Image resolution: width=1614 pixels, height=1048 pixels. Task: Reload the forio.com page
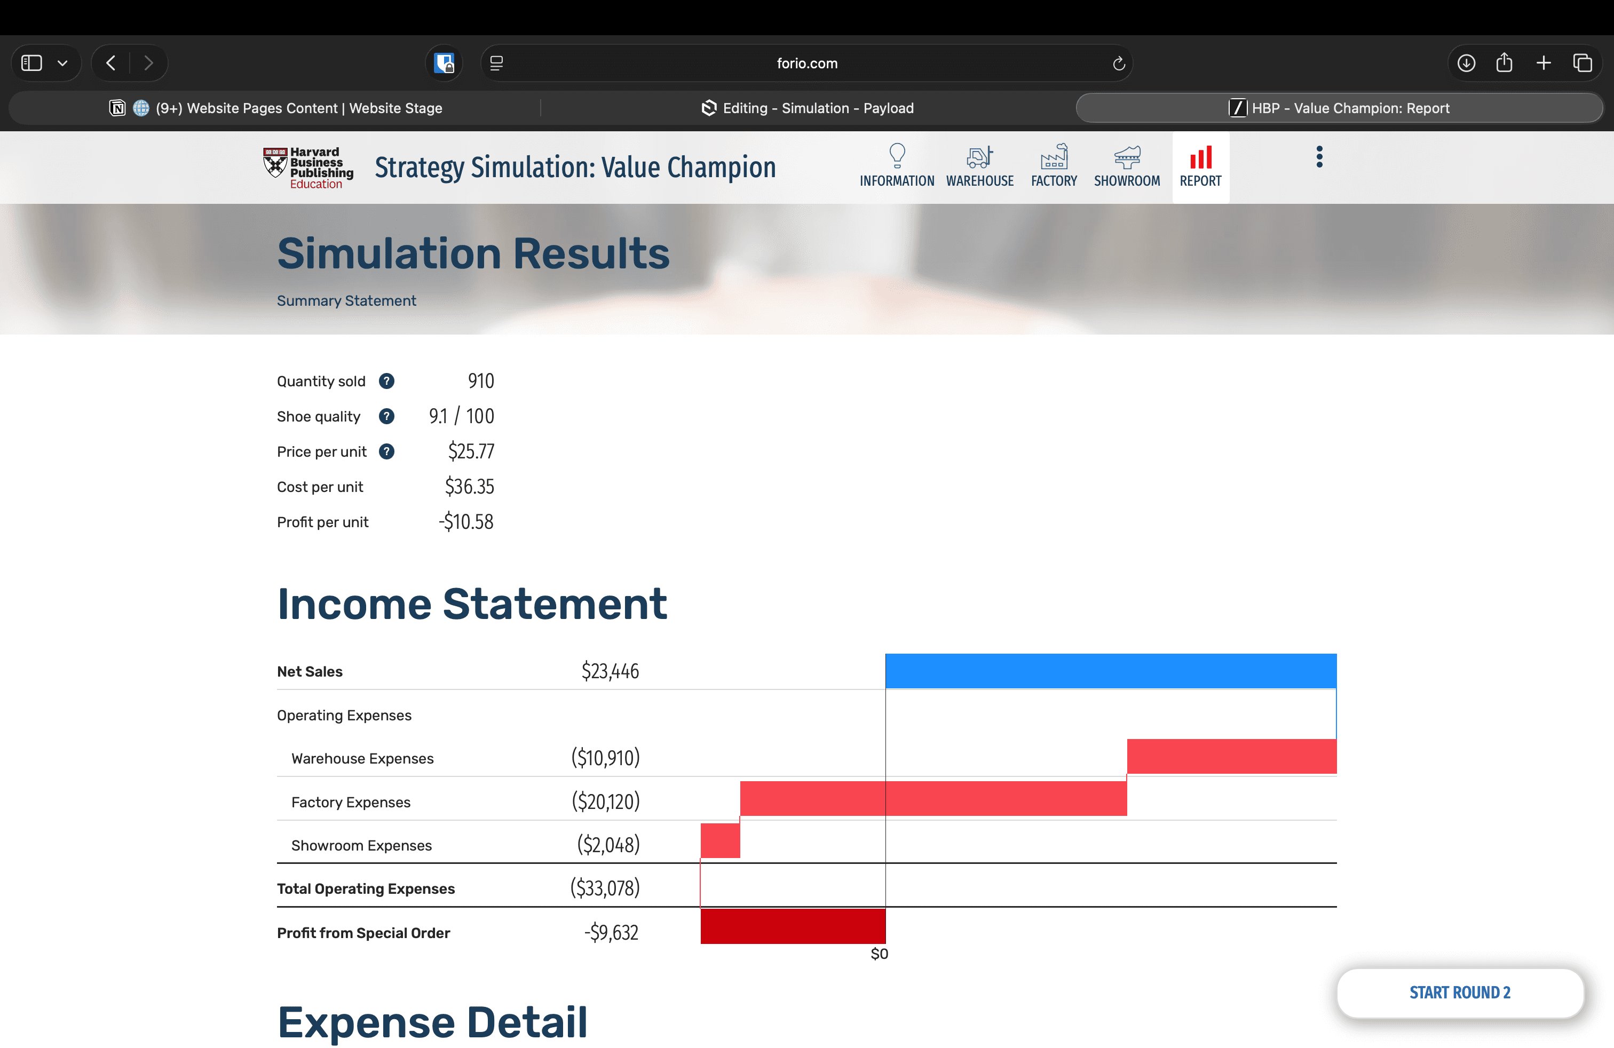pyautogui.click(x=1118, y=63)
